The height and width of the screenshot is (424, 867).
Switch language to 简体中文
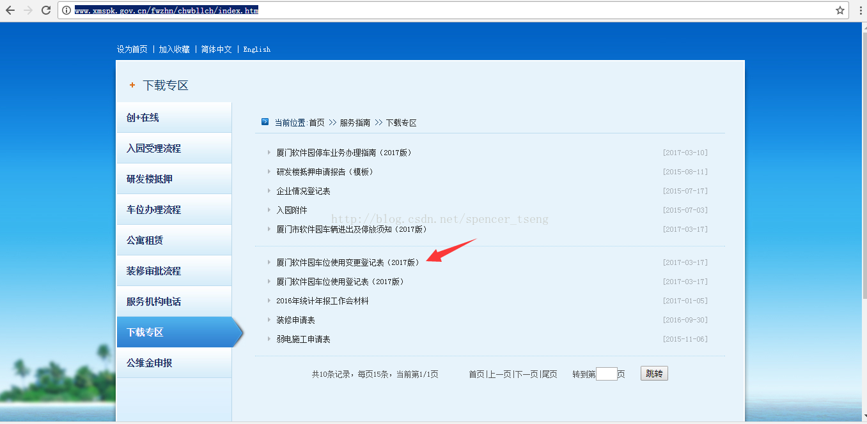pyautogui.click(x=217, y=49)
